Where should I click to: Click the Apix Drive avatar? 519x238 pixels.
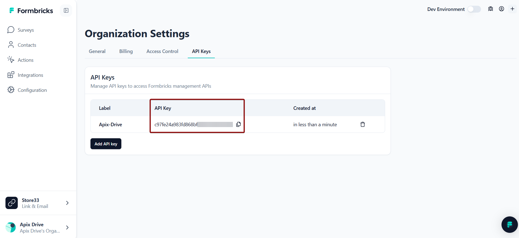[x=11, y=227]
